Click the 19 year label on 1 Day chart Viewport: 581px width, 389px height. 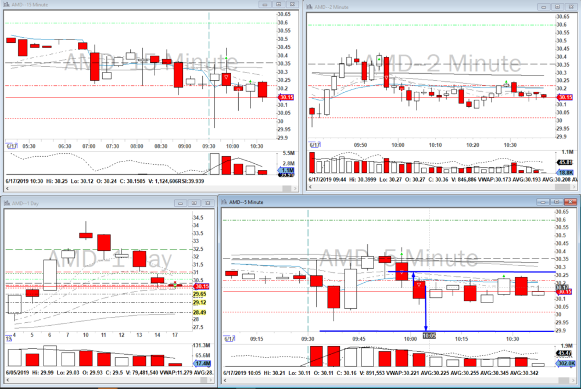9,338
